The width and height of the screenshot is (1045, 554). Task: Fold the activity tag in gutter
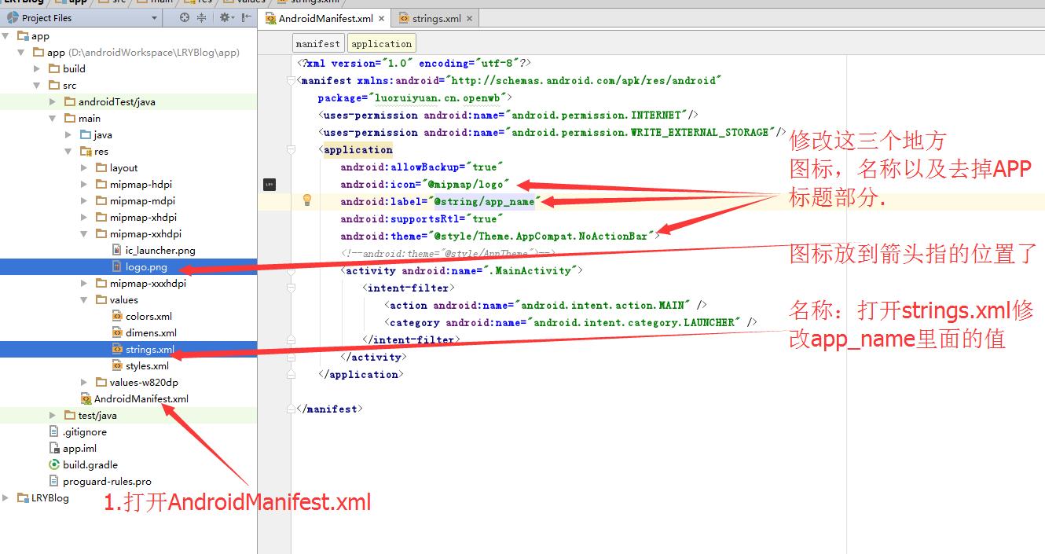291,270
